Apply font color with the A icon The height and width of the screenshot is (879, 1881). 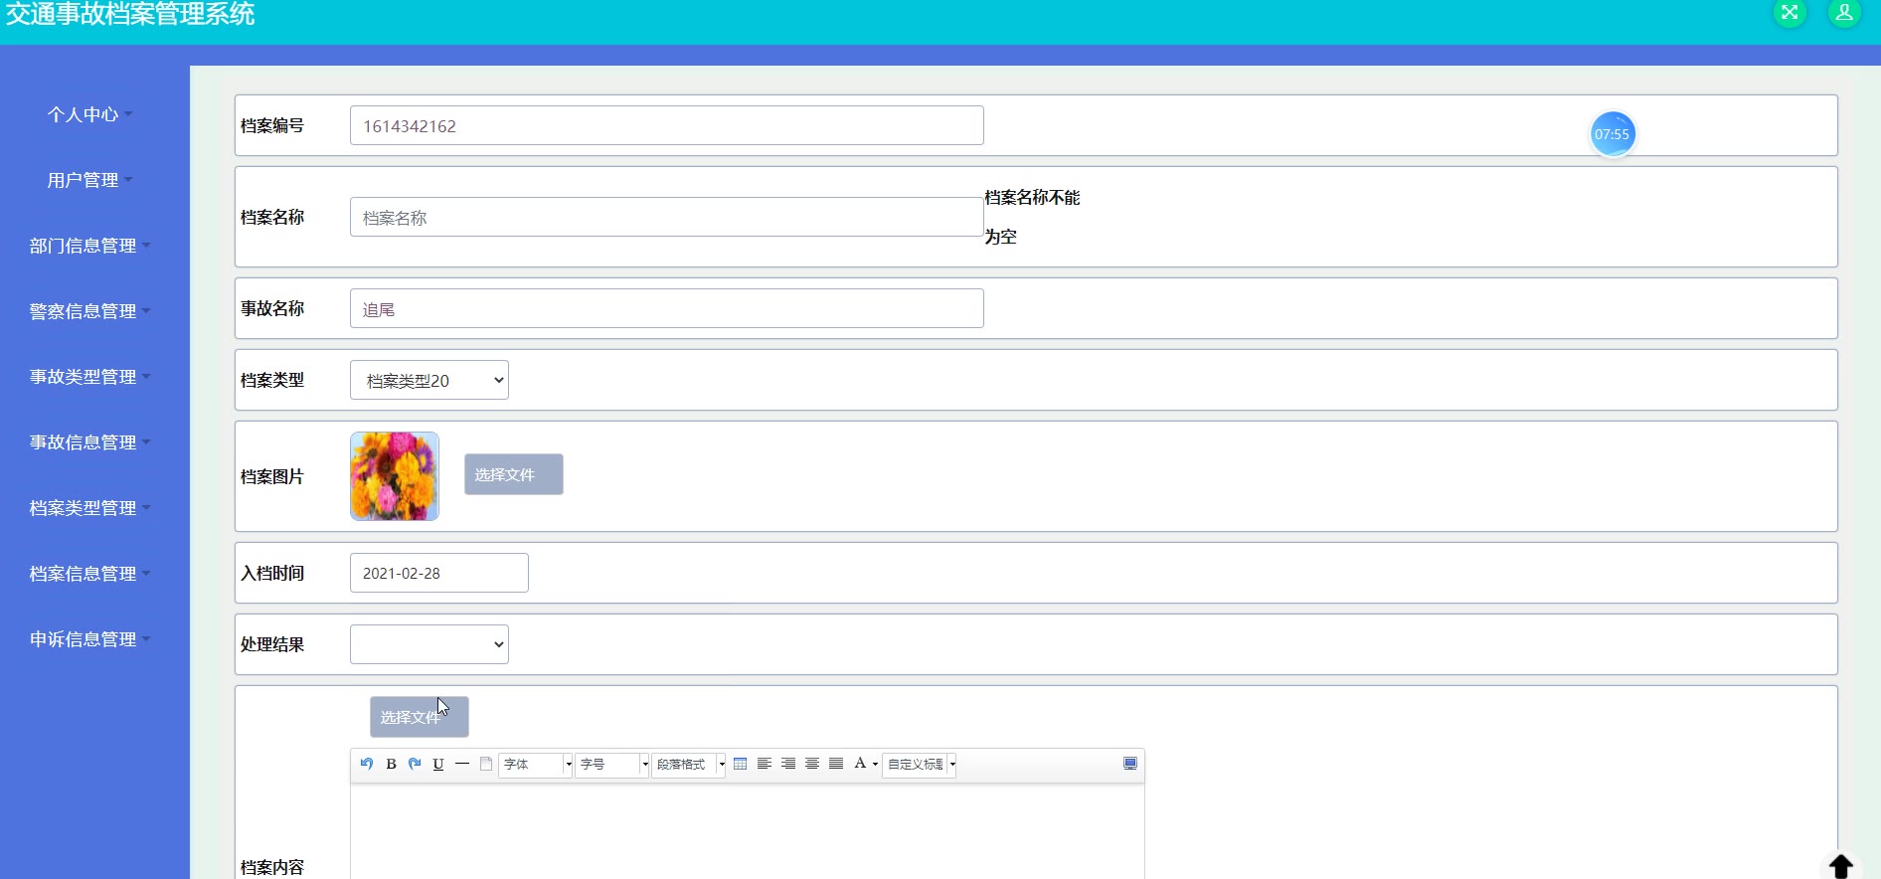click(860, 764)
